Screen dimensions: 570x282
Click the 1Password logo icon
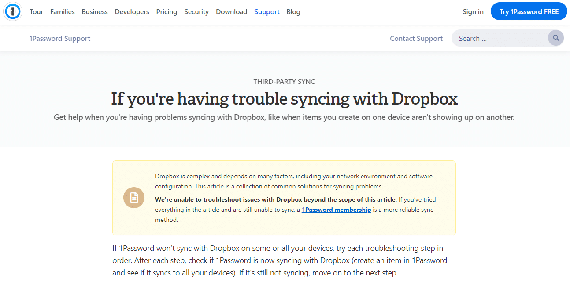coord(13,12)
